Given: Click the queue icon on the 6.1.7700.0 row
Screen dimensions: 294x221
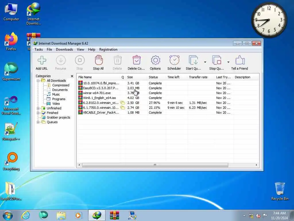Looking at the screenshot, I should click(x=123, y=108).
